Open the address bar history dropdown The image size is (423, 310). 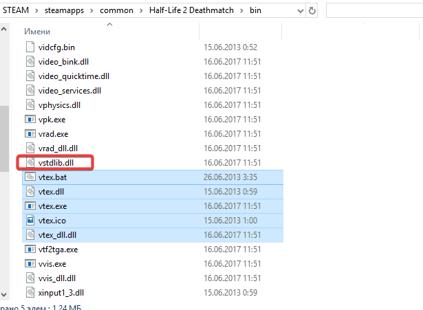[x=300, y=11]
